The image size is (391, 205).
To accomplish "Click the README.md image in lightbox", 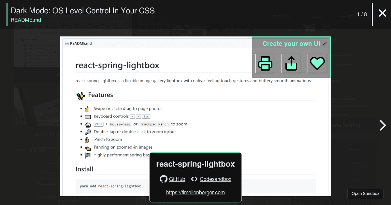I will click(x=195, y=116).
